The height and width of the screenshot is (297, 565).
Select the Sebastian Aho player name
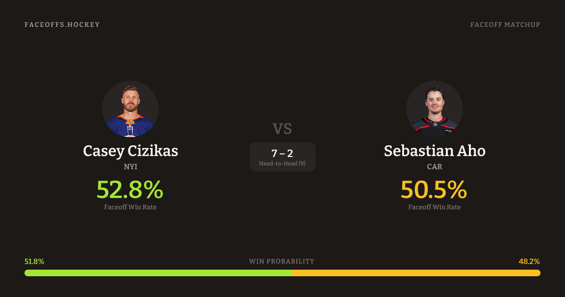click(434, 151)
